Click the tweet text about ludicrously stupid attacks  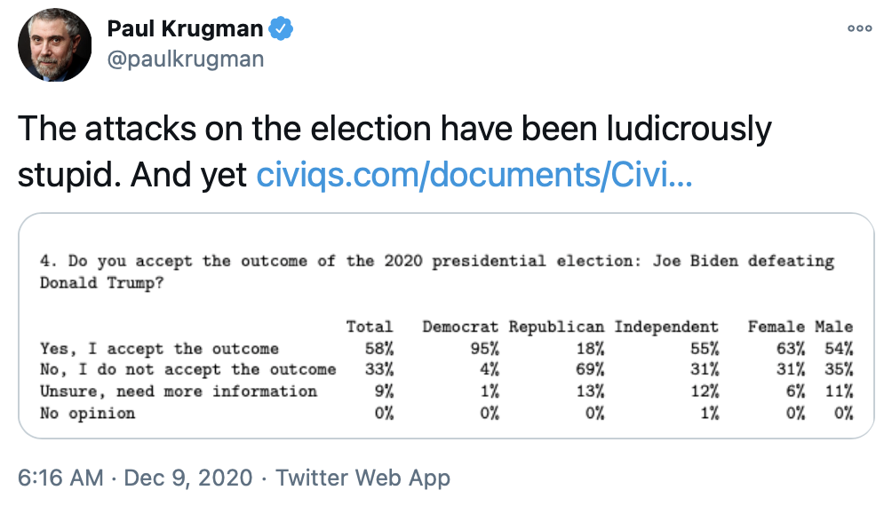coord(394,130)
